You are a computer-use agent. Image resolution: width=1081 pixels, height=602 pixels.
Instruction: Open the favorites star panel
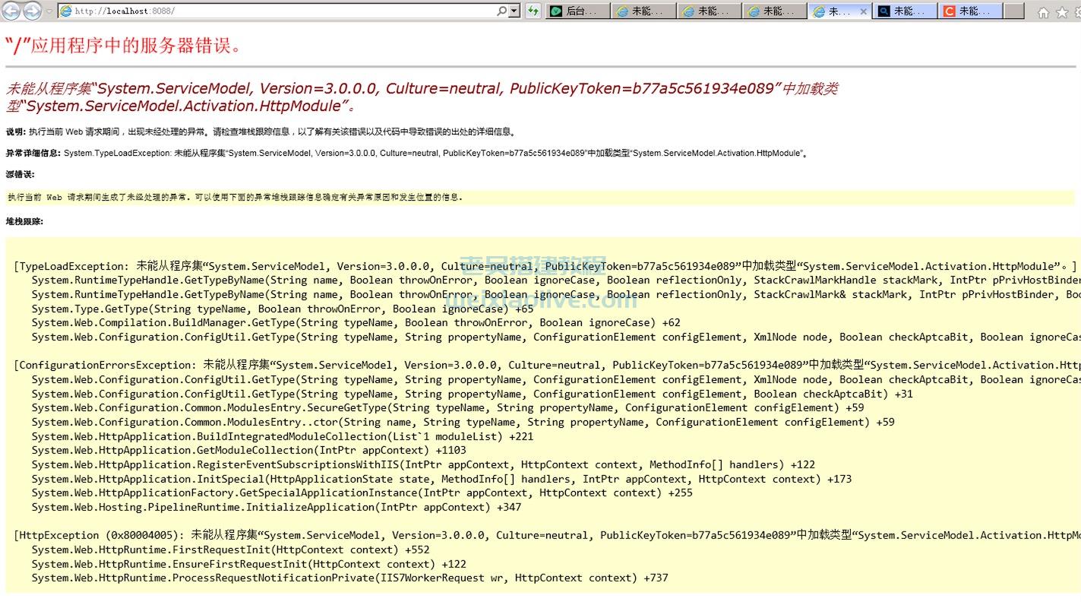1062,12
